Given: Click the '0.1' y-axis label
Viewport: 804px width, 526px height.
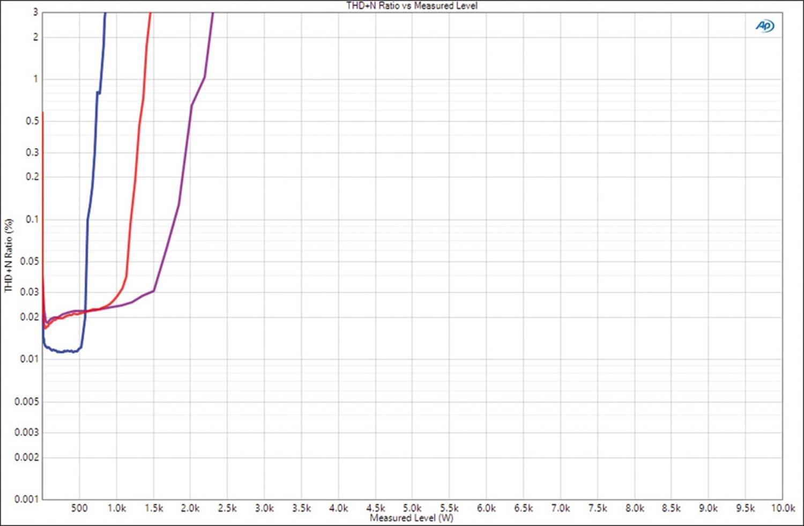Looking at the screenshot, I should coord(32,219).
